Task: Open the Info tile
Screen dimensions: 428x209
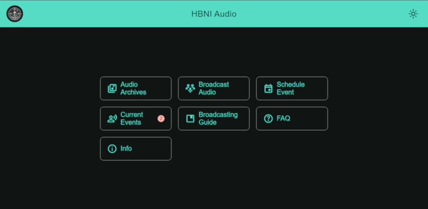Action: pyautogui.click(x=136, y=149)
